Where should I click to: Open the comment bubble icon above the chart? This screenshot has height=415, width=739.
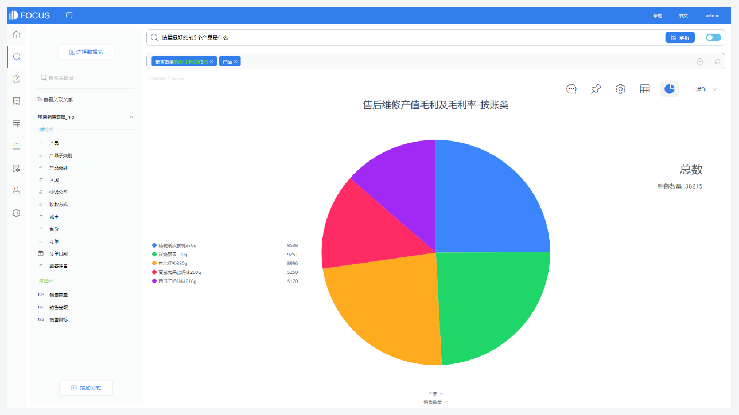[x=571, y=89]
